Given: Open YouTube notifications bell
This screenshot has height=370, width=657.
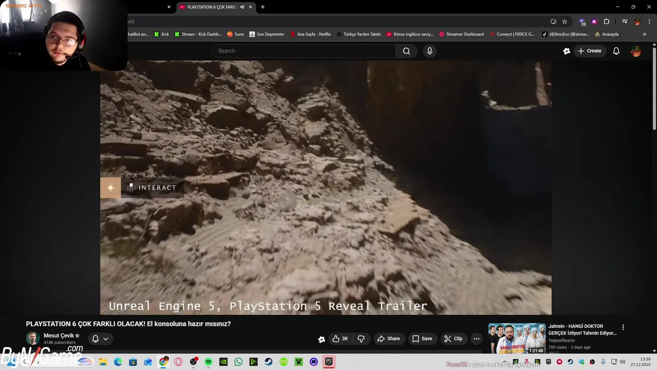Looking at the screenshot, I should pyautogui.click(x=616, y=51).
